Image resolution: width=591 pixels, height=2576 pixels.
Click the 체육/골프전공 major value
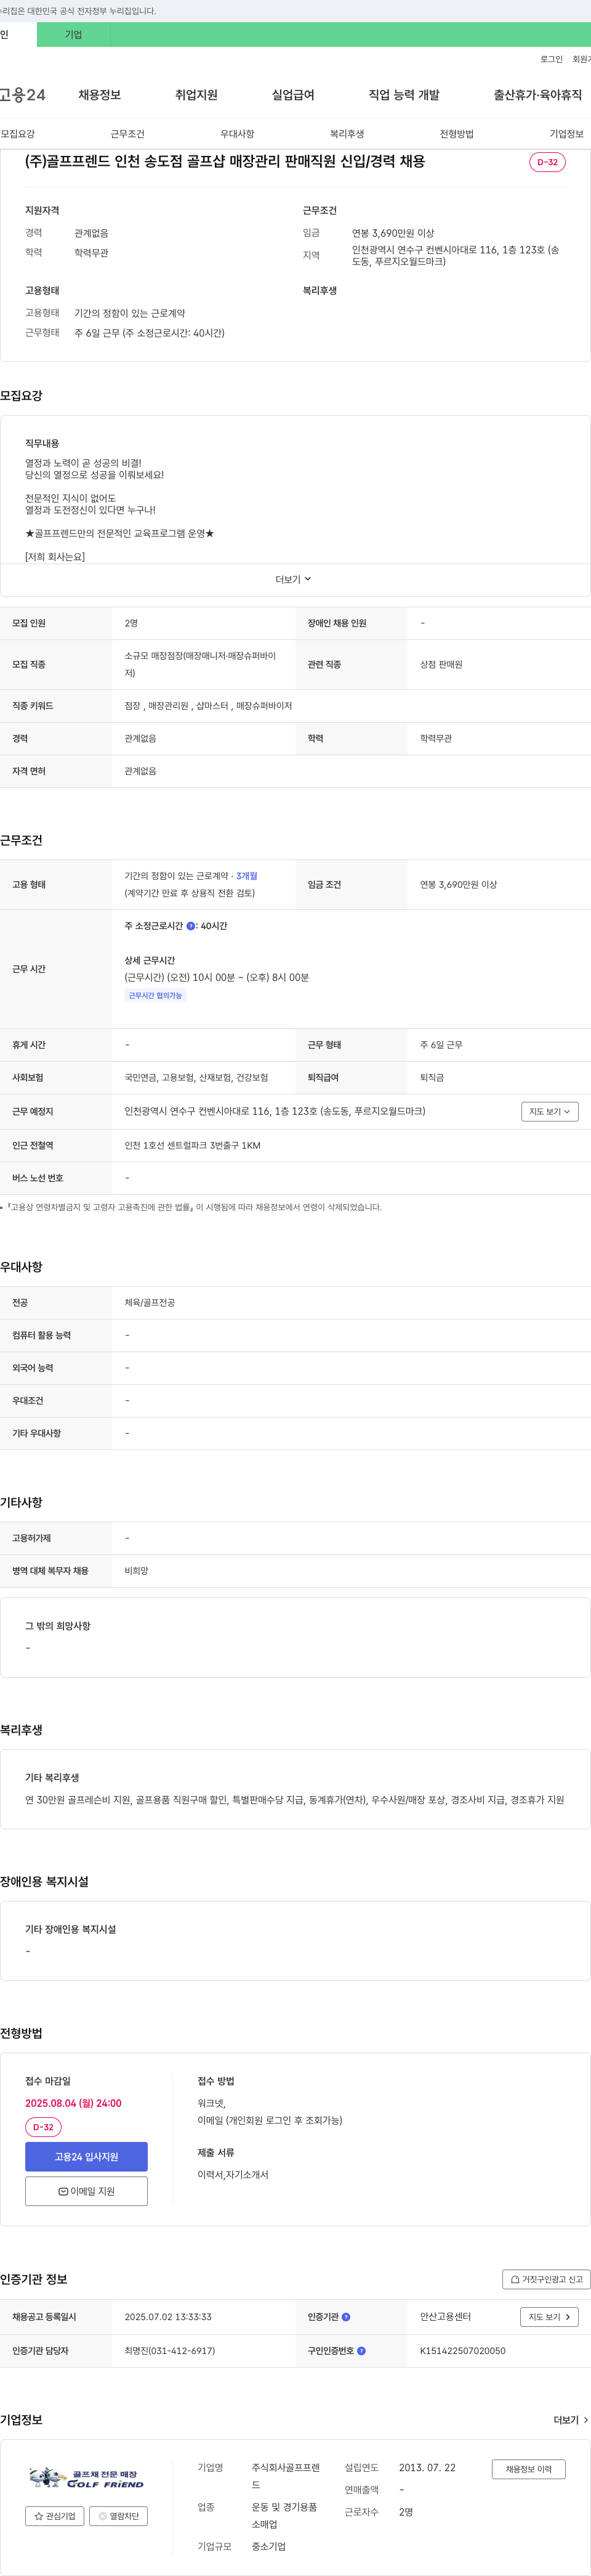click(150, 1303)
